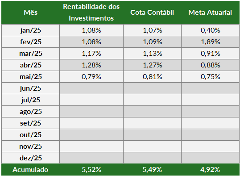Click the jan/25 row label
The image size is (240, 176).
pos(31,30)
